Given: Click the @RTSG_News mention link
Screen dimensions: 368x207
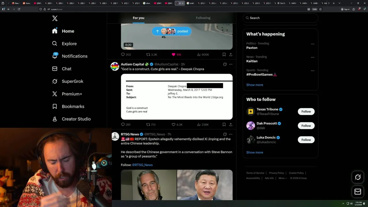Looking at the screenshot, I should pyautogui.click(x=142, y=165).
